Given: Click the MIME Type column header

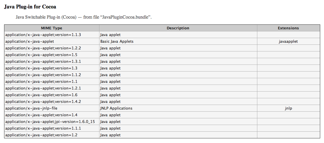Looking at the screenshot, I should (x=51, y=28).
